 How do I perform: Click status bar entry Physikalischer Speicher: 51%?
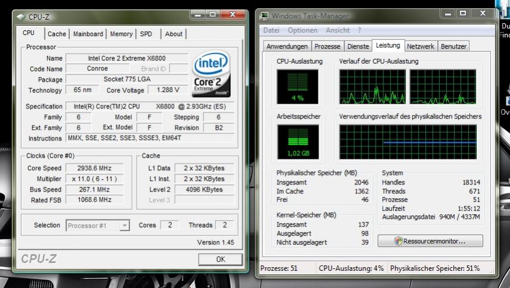pos(435,268)
